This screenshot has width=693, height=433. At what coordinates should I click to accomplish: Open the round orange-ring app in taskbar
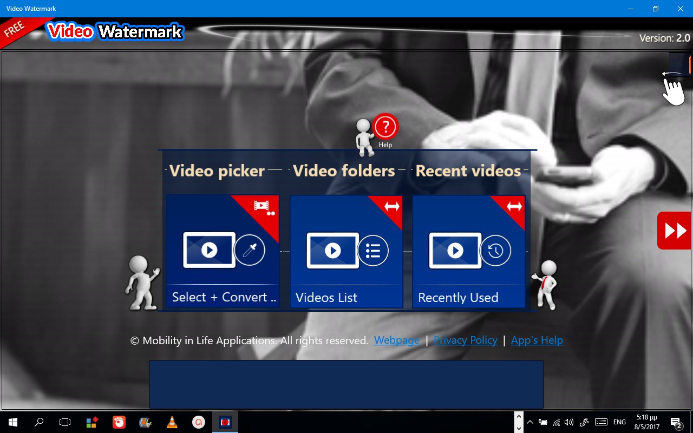[199, 422]
